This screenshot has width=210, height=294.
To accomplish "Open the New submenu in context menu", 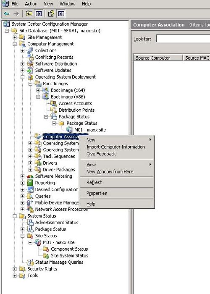I will pyautogui.click(x=117, y=140).
